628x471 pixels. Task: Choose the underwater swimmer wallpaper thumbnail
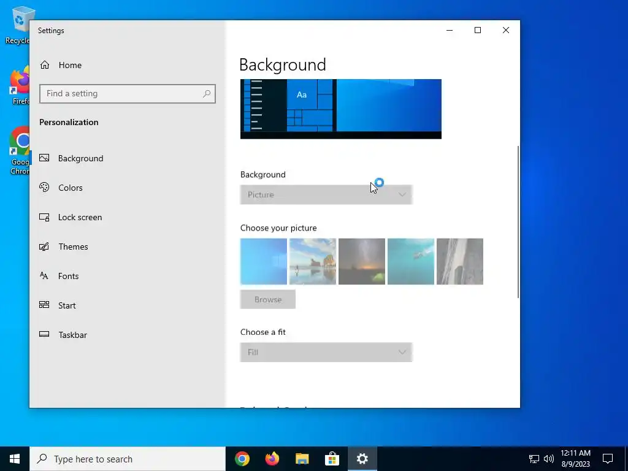tap(411, 261)
